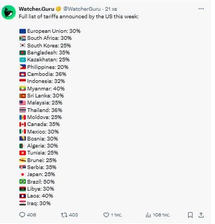View tweet analytics bar chart icon
The width and height of the screenshot is (215, 224).
(x=148, y=215)
